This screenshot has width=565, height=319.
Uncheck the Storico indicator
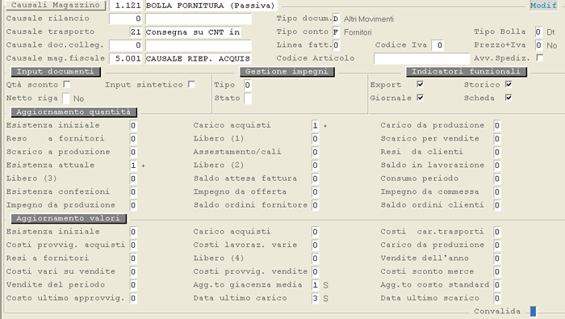coord(508,84)
